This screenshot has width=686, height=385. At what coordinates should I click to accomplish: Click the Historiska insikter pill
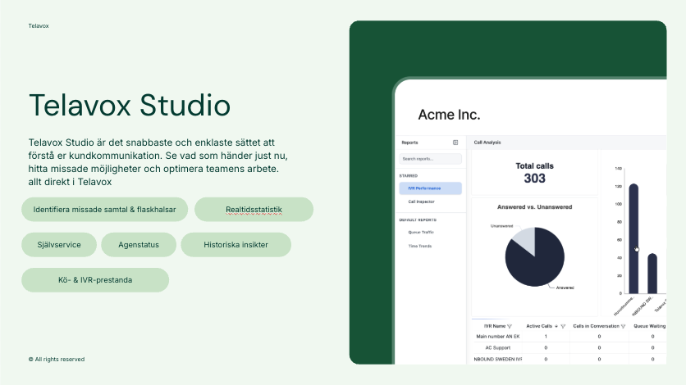tap(236, 245)
